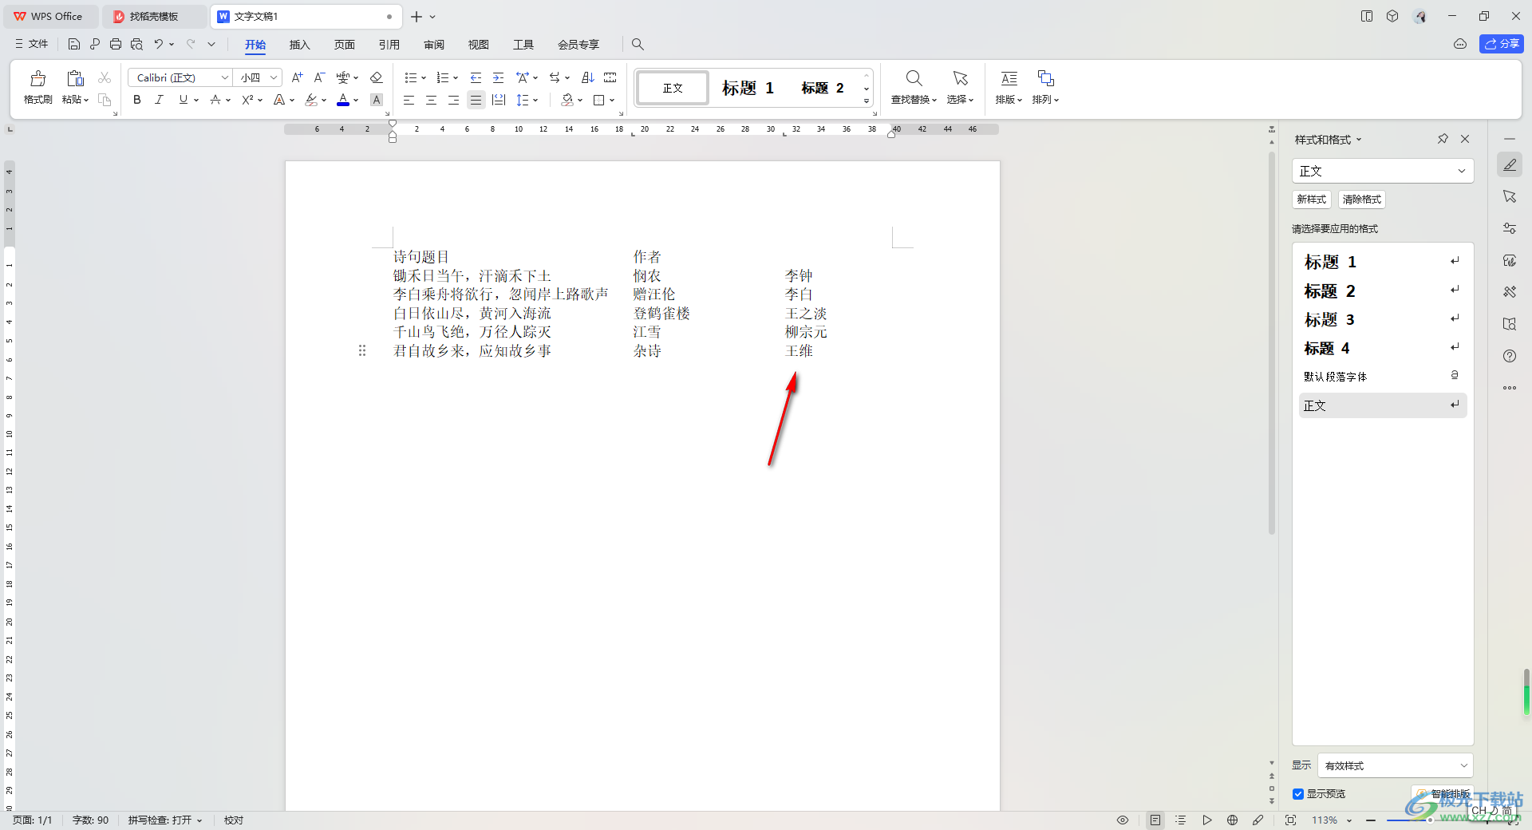1532x830 pixels.
Task: Click the paragraph shading fill bucket
Action: [567, 100]
